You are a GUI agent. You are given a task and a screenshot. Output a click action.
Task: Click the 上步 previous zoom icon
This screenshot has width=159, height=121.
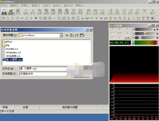point(124,12)
